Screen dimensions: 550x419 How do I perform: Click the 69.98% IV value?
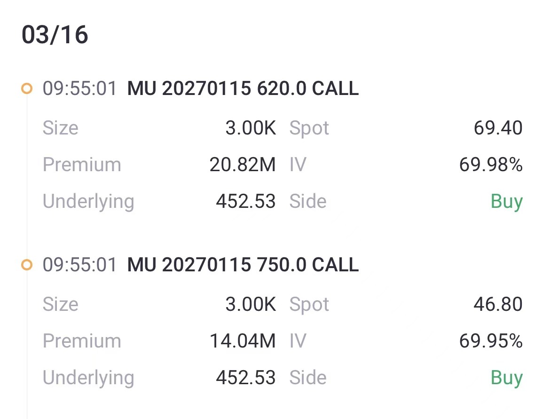click(491, 165)
